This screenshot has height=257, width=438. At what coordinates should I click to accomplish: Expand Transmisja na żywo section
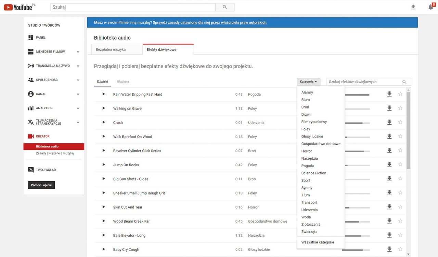[x=78, y=66]
